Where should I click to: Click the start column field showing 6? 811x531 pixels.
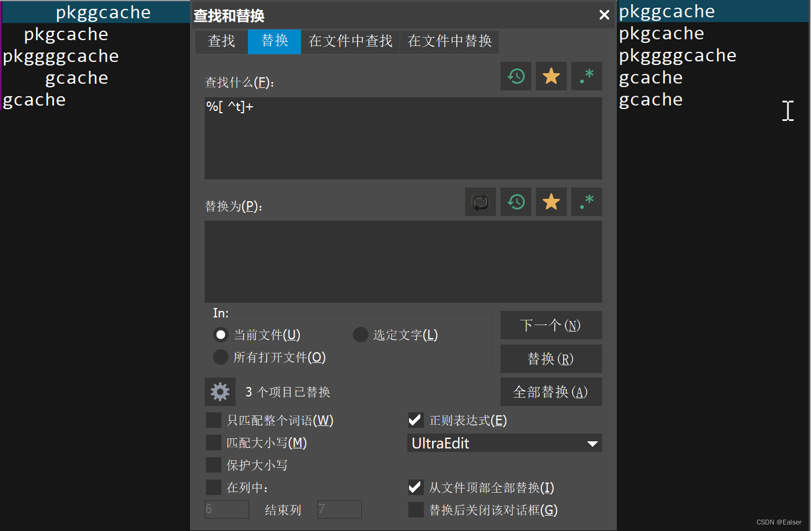click(227, 509)
